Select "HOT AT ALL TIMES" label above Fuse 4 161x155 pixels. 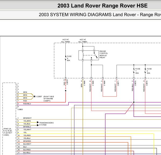point(66,41)
